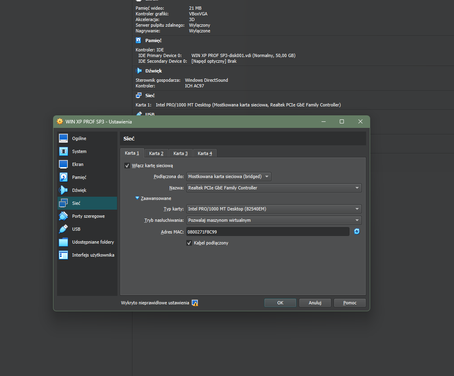Viewport: 454px width, 376px height.
Task: Select Ekran label in settings sidebar
Action: [x=78, y=164]
